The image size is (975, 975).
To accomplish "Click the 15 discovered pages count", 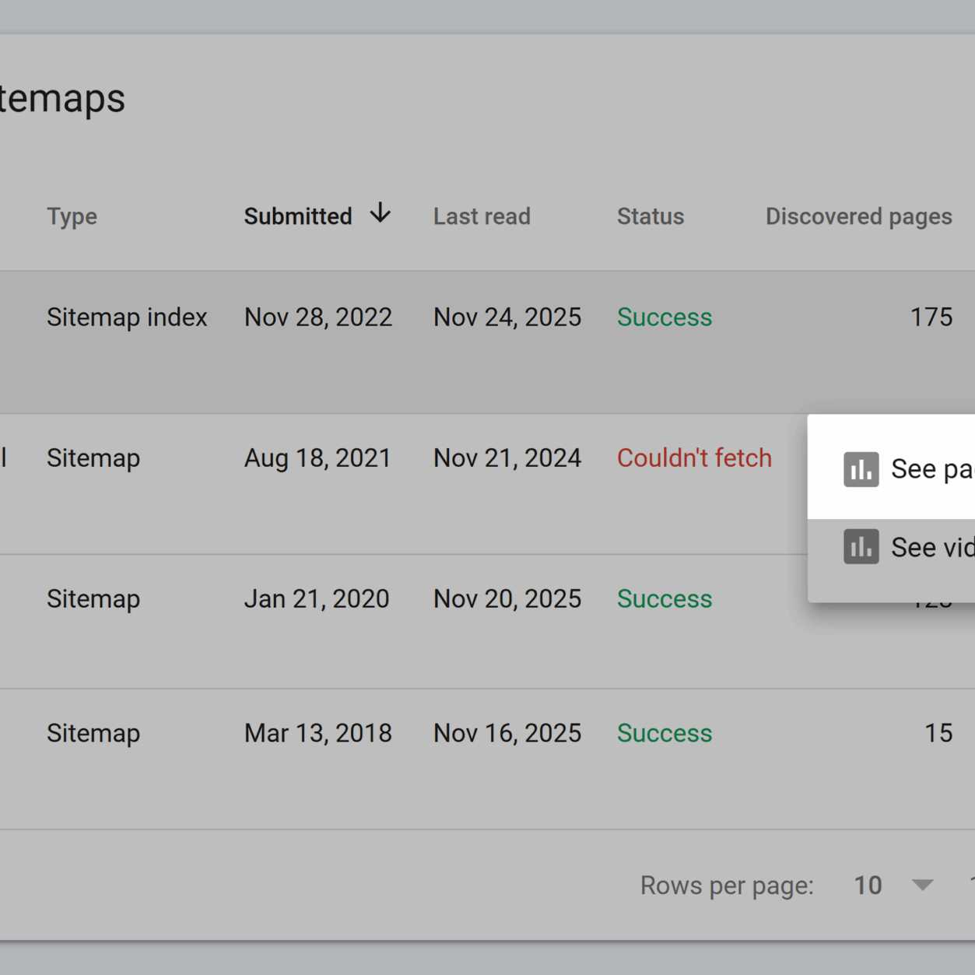I will 938,733.
